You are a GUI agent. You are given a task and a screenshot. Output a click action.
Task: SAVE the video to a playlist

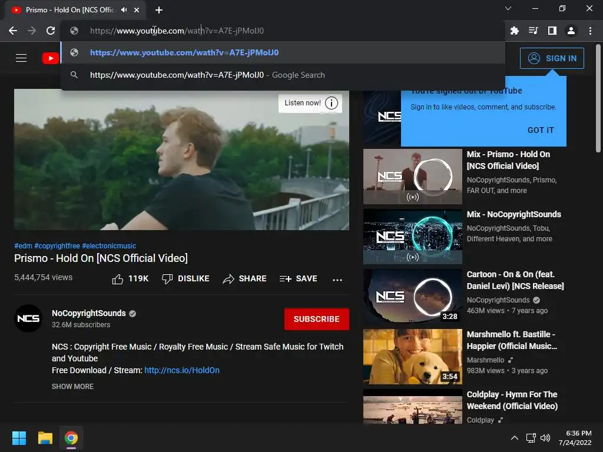click(299, 278)
